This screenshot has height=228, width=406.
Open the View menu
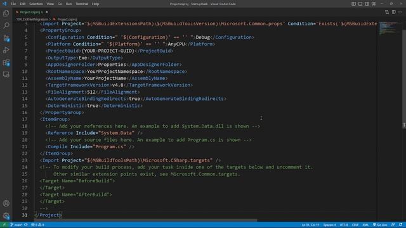(50, 4)
